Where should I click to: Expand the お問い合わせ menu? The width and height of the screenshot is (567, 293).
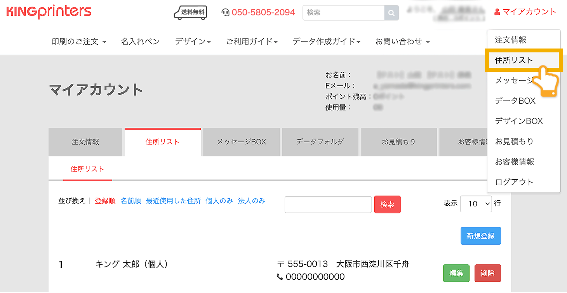pos(402,42)
